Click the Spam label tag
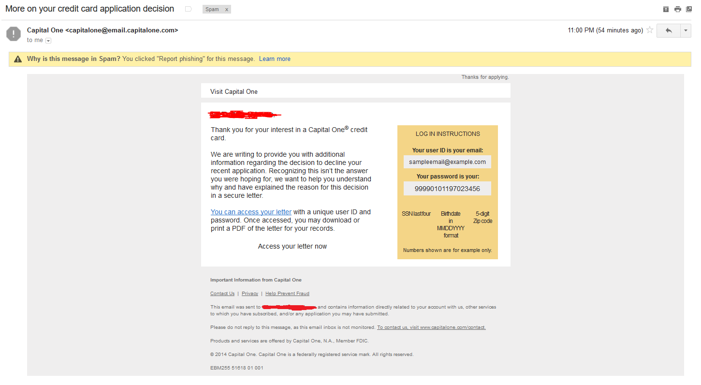The width and height of the screenshot is (701, 385). (212, 10)
